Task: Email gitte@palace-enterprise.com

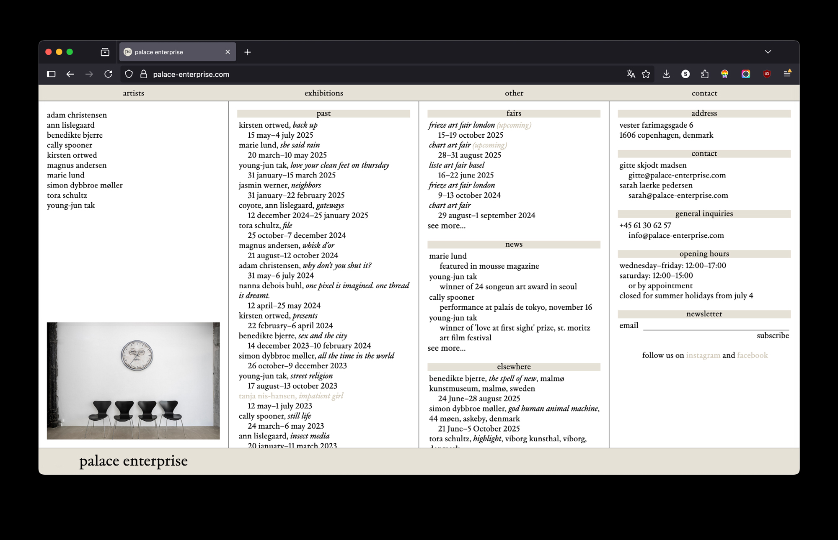Action: (x=677, y=175)
